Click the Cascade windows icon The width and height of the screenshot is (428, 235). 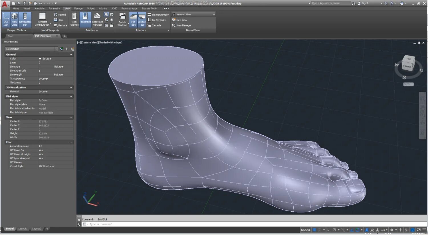click(149, 25)
